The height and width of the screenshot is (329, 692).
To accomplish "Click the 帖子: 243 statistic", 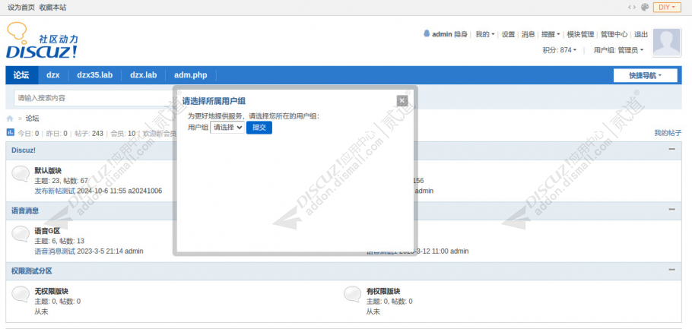I will point(89,133).
